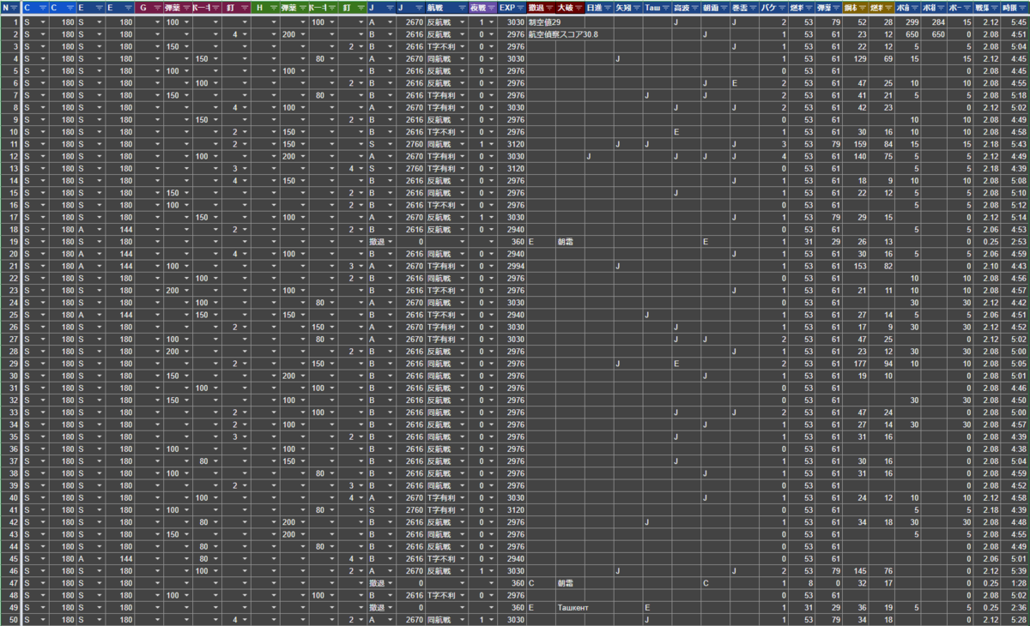
Task: Open row 47 dropdown showing 撤退
Action: [x=391, y=583]
